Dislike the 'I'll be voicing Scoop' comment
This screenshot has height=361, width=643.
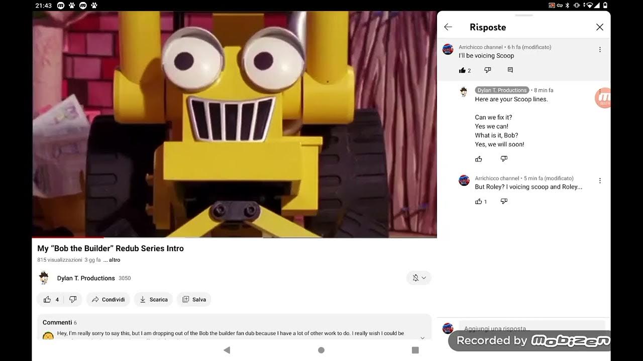pyautogui.click(x=487, y=70)
